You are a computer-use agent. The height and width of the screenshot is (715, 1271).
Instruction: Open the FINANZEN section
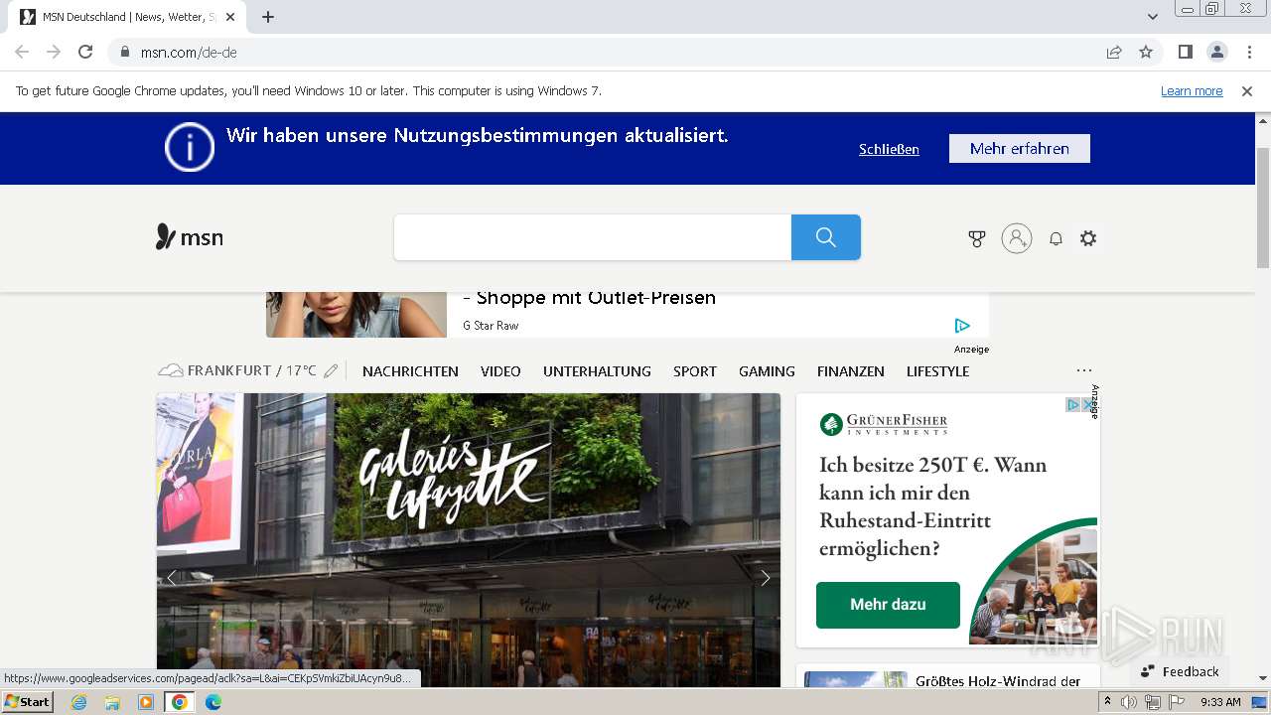point(851,371)
